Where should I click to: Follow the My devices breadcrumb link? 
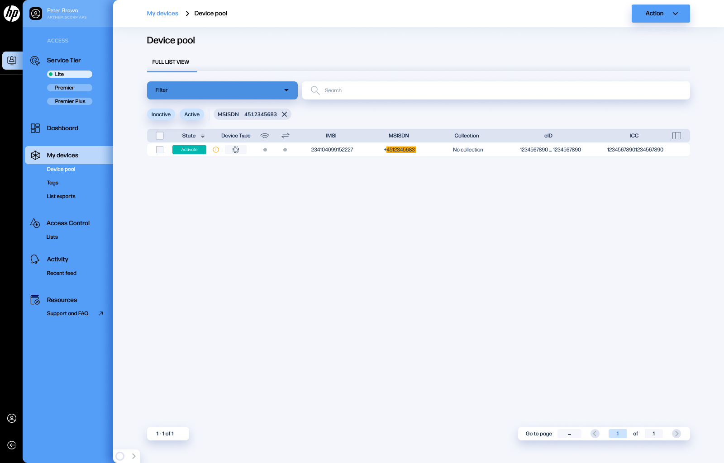(162, 14)
